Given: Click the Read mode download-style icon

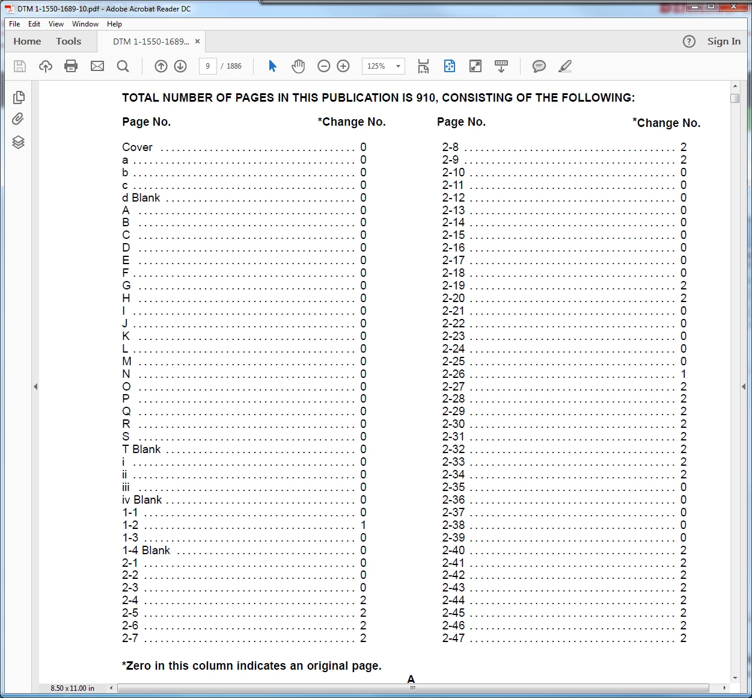Looking at the screenshot, I should point(501,66).
